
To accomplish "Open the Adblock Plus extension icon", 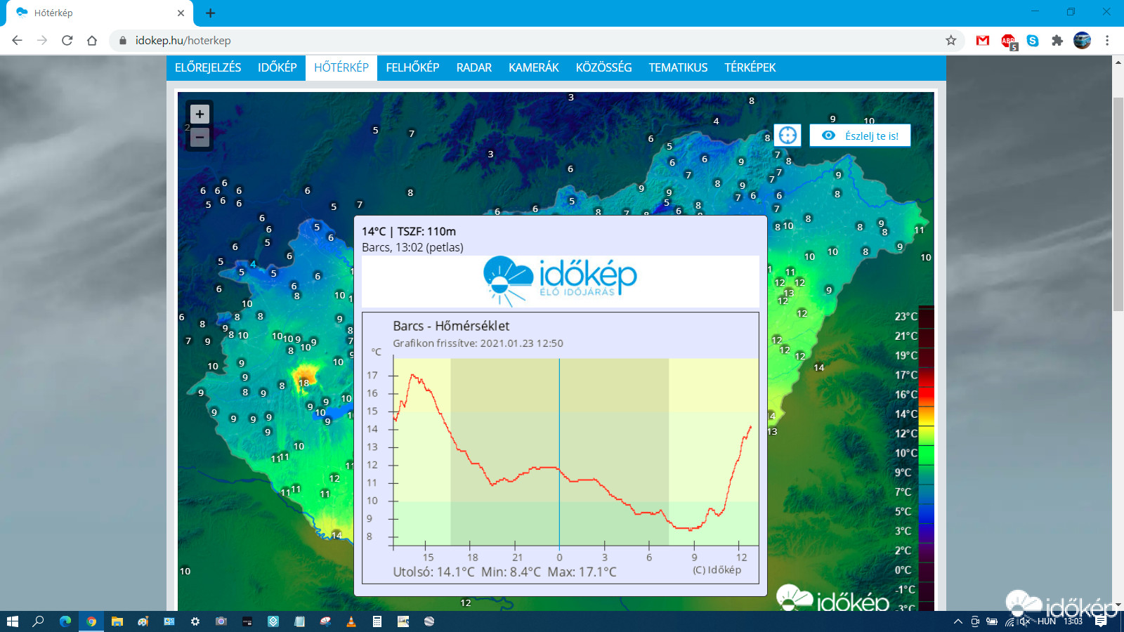I will [x=1008, y=41].
